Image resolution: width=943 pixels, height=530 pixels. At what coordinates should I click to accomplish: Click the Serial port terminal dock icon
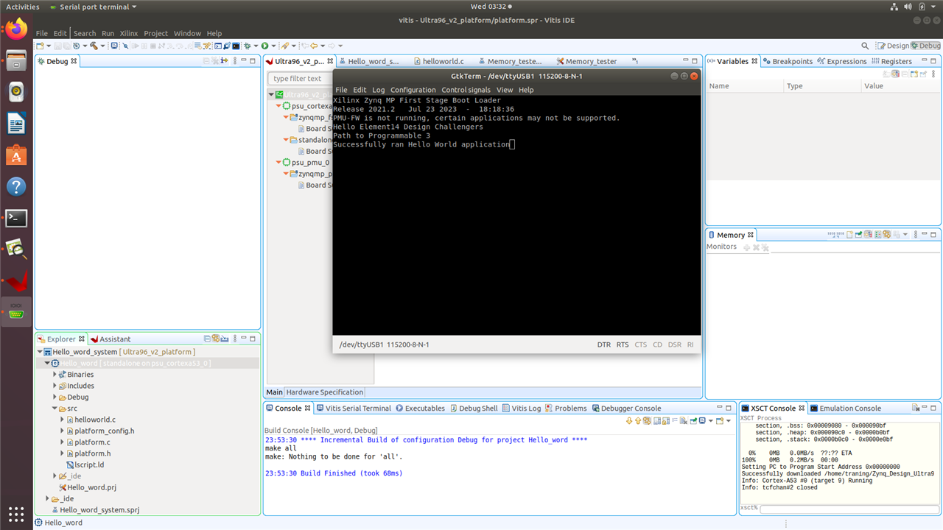point(16,313)
